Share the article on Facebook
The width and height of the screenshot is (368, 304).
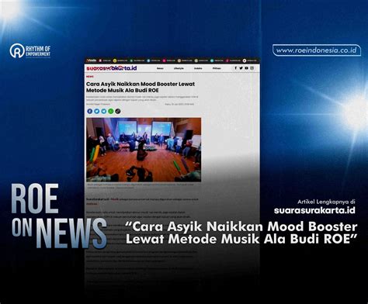[90, 111]
